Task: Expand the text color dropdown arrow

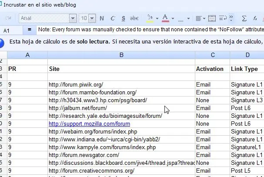Action: [173, 18]
